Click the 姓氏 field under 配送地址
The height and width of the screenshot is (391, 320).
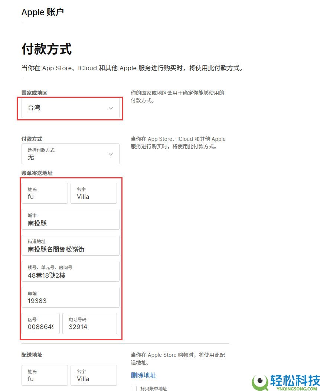click(x=44, y=375)
